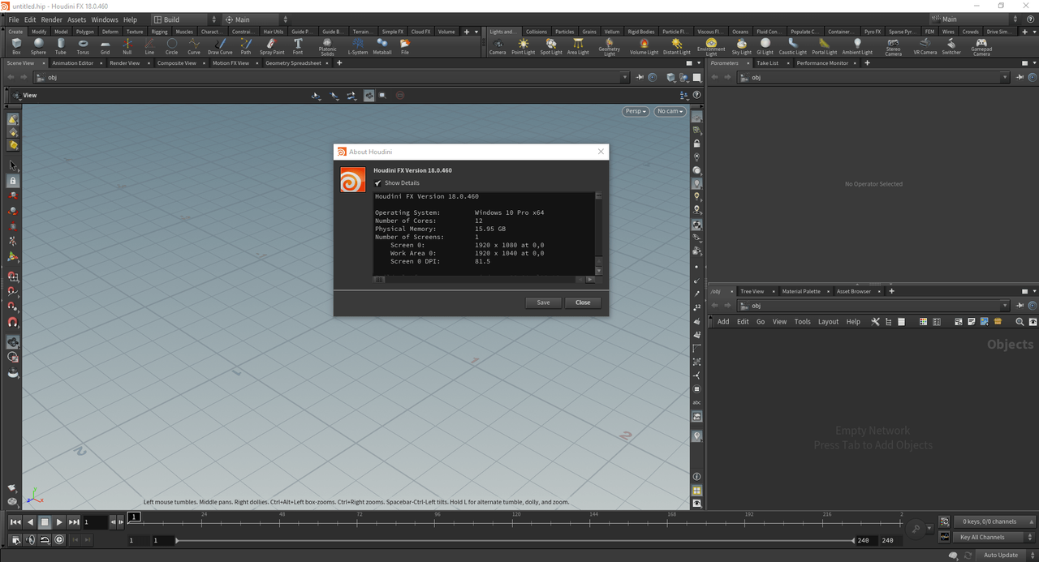The image size is (1039, 562).
Task: Toggle real time playback button
Action: [59, 539]
